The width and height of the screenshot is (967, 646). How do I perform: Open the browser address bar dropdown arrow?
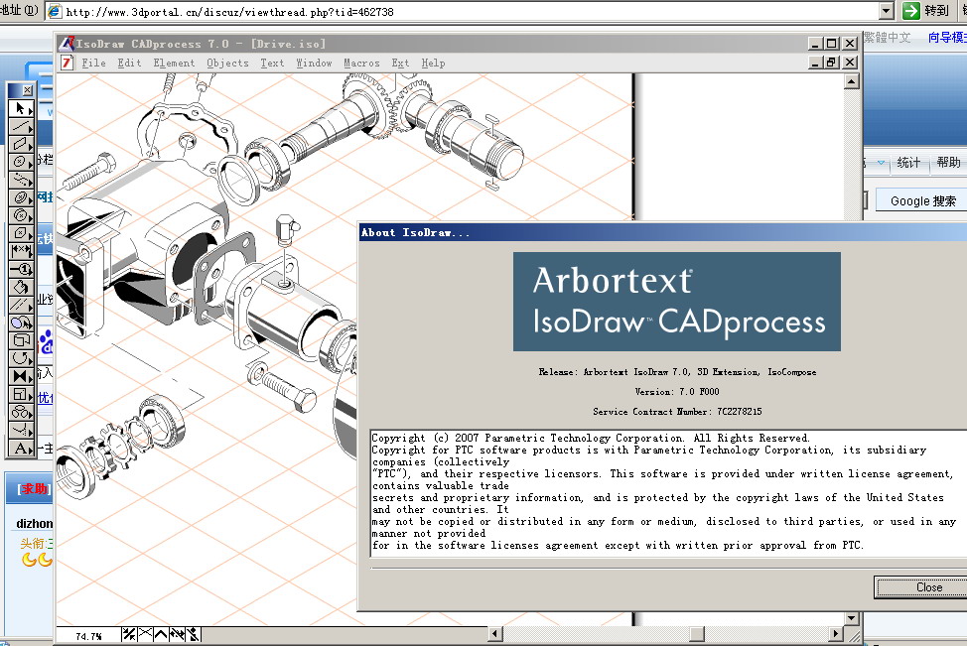tap(887, 11)
